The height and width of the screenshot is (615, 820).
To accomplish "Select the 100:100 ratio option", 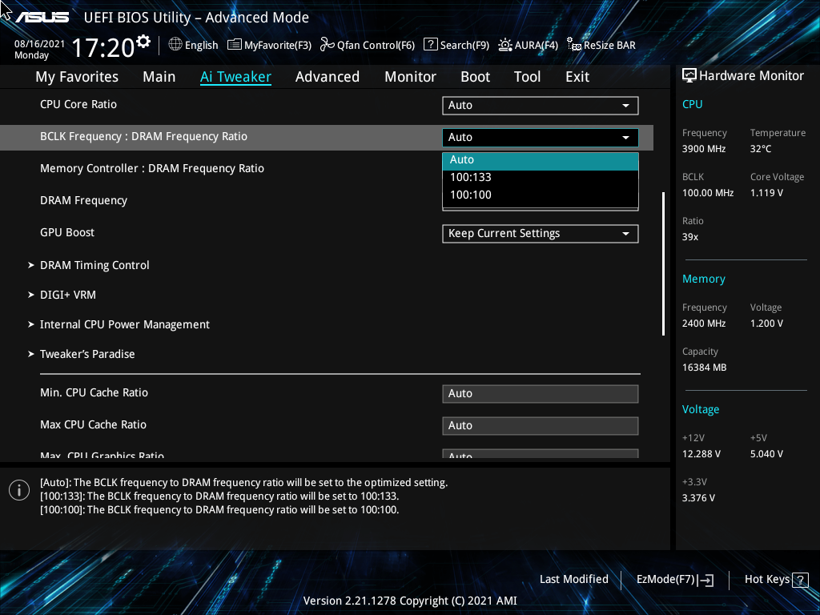I will (x=541, y=195).
